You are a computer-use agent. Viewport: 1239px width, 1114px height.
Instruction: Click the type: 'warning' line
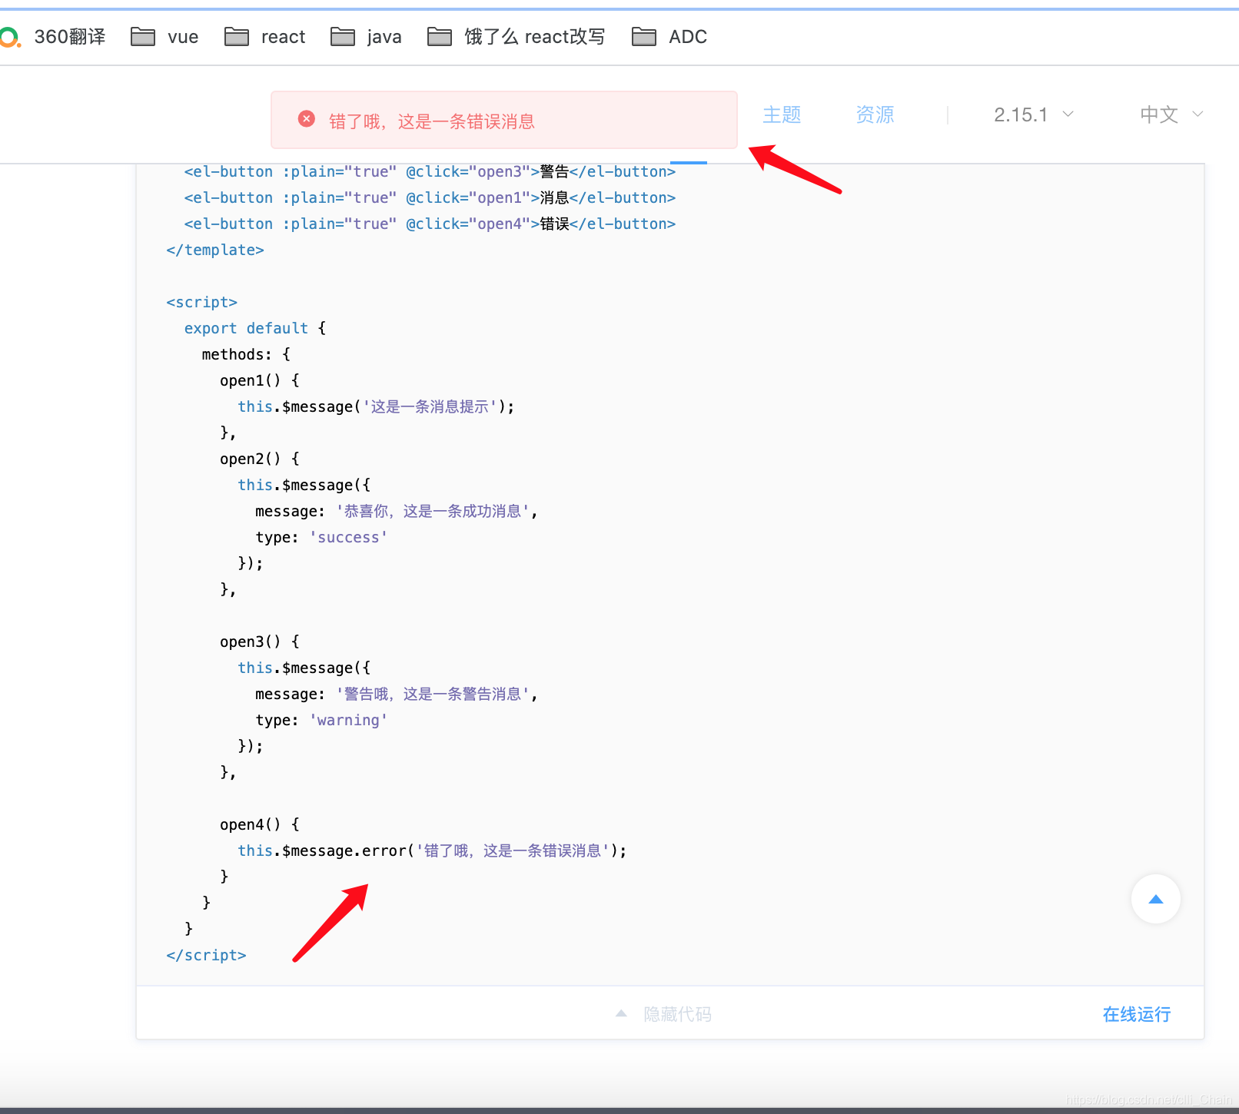coord(321,721)
